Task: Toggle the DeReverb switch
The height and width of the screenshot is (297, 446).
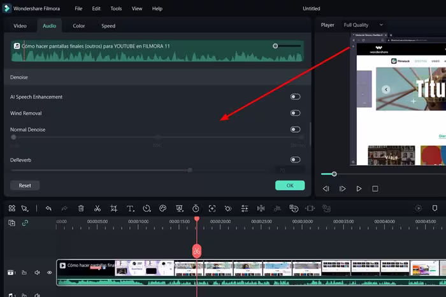Action: pyautogui.click(x=295, y=159)
